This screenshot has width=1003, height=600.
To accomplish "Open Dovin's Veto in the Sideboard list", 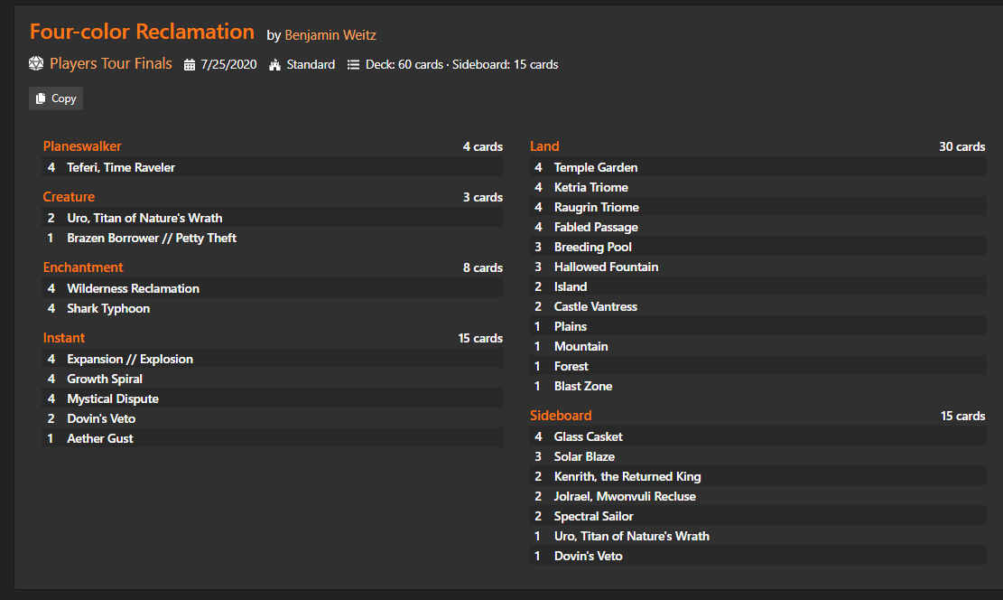I will (x=588, y=555).
